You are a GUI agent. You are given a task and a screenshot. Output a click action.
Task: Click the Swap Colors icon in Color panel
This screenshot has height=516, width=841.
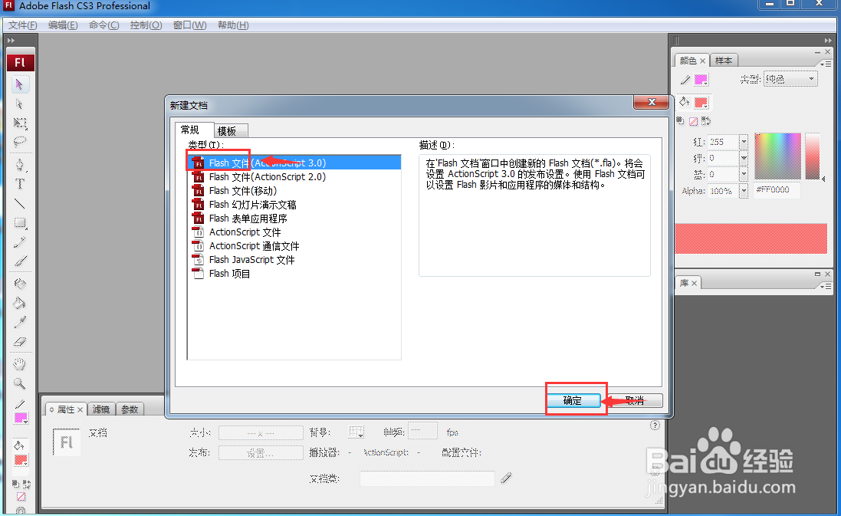click(x=706, y=121)
